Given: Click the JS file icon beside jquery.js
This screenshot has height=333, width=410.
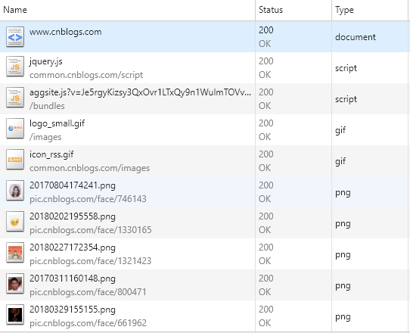Looking at the screenshot, I should 15,67.
